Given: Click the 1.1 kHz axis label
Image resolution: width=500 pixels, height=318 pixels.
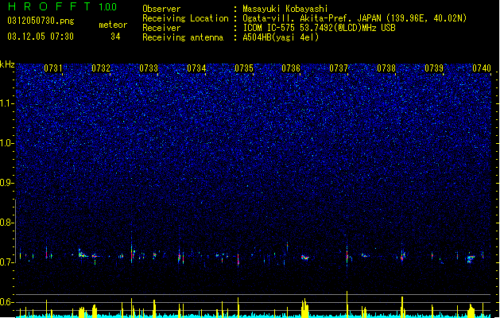Looking at the screenshot, I should 7,103.
